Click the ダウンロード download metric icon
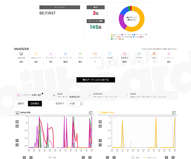Image resolution: width=191 pixels, height=159 pixels. coord(51,54)
